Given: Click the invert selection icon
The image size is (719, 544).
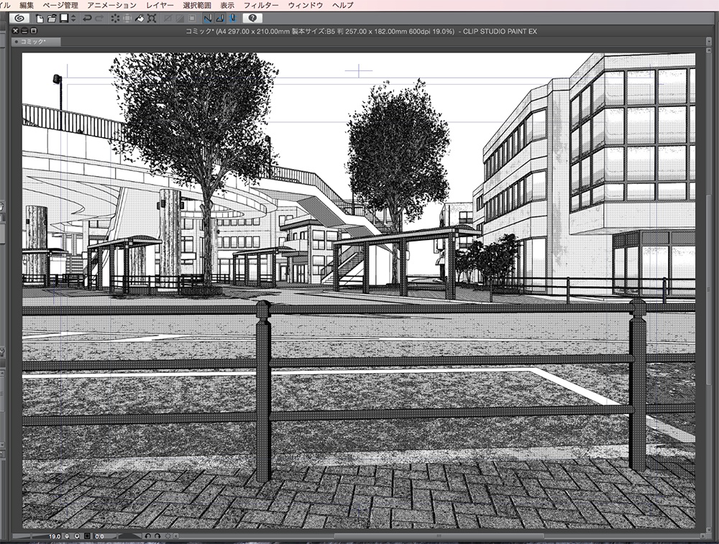Looking at the screenshot, I should [x=180, y=19].
